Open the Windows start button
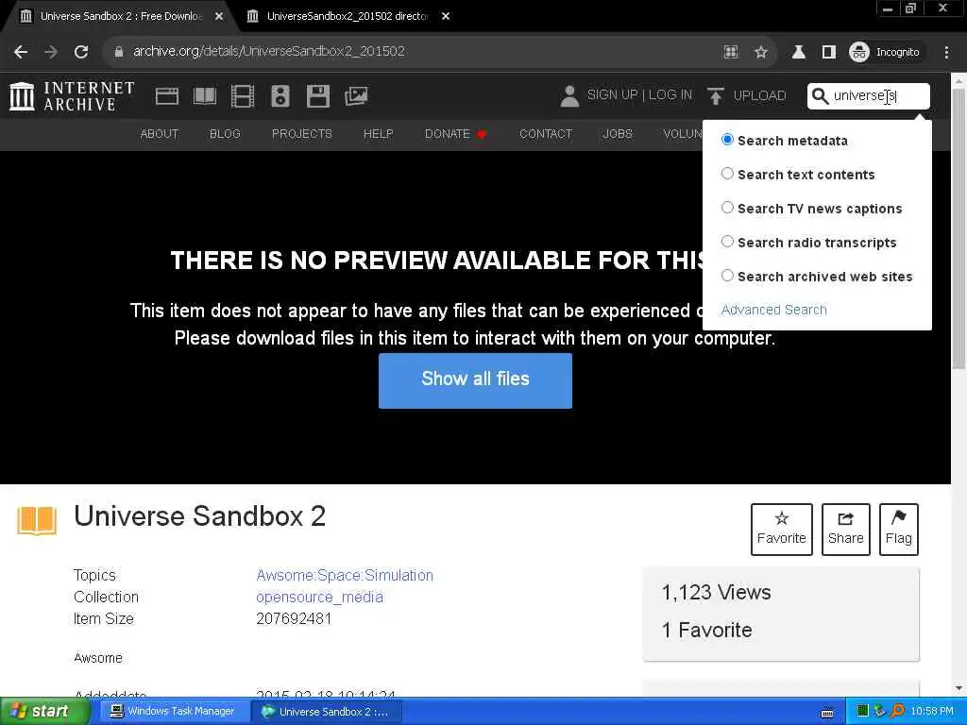967x725 pixels. pyautogui.click(x=43, y=712)
